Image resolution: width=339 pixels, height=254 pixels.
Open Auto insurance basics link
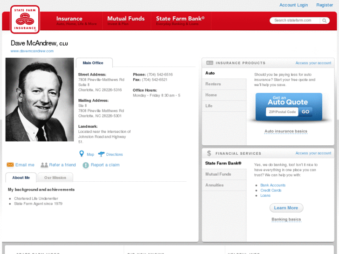coord(286,131)
